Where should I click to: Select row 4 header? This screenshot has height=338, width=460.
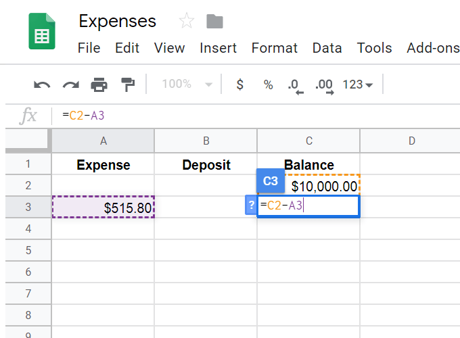[x=28, y=228]
